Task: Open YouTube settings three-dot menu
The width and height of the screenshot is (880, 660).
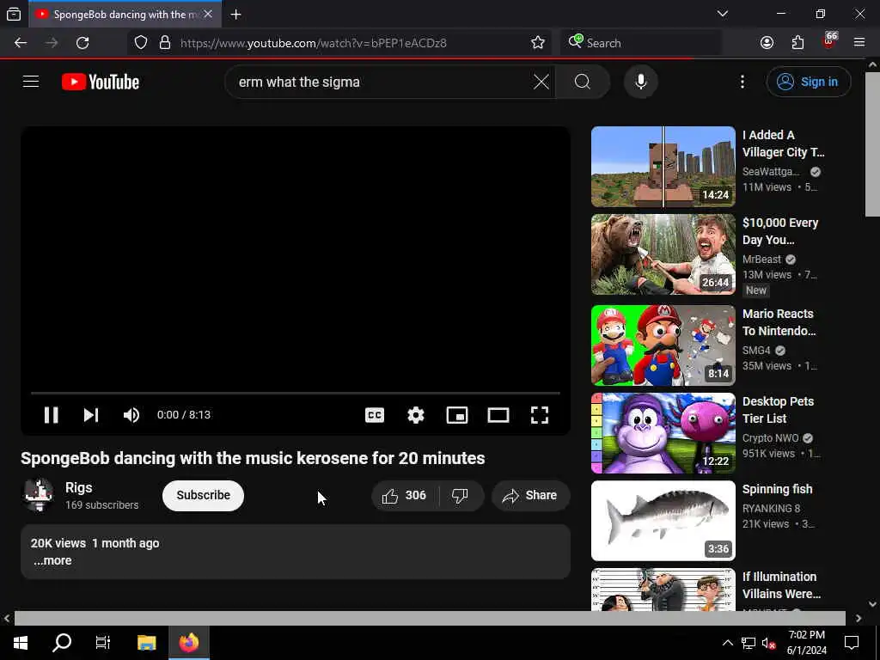Action: pyautogui.click(x=742, y=82)
